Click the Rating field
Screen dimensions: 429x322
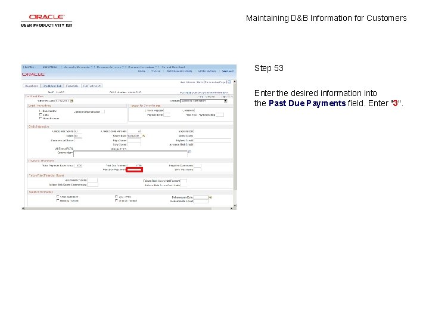(77, 136)
